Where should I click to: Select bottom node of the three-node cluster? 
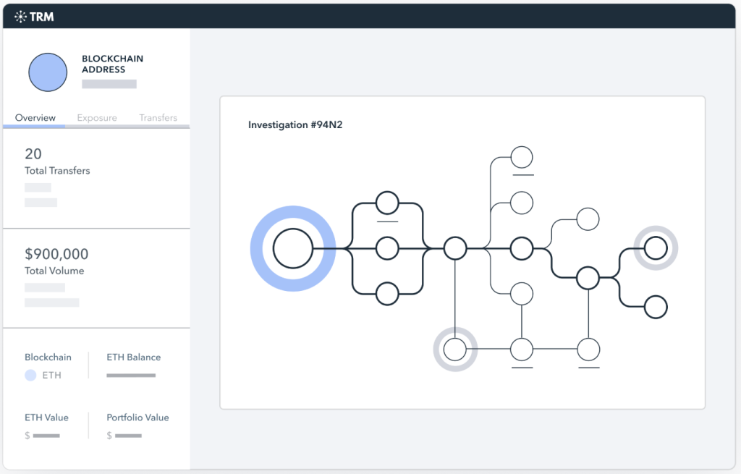point(388,294)
